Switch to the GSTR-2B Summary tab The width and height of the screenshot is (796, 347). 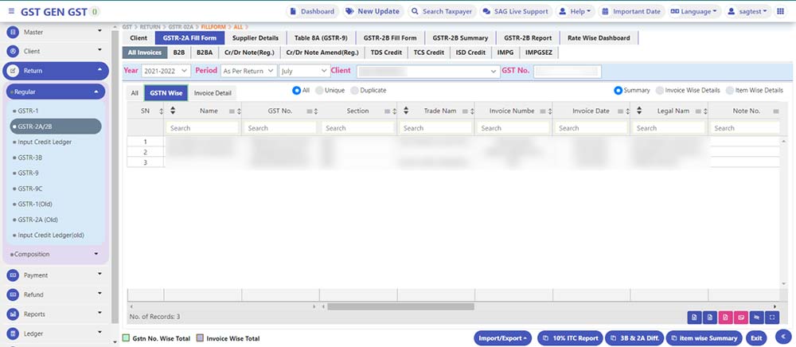coord(461,38)
